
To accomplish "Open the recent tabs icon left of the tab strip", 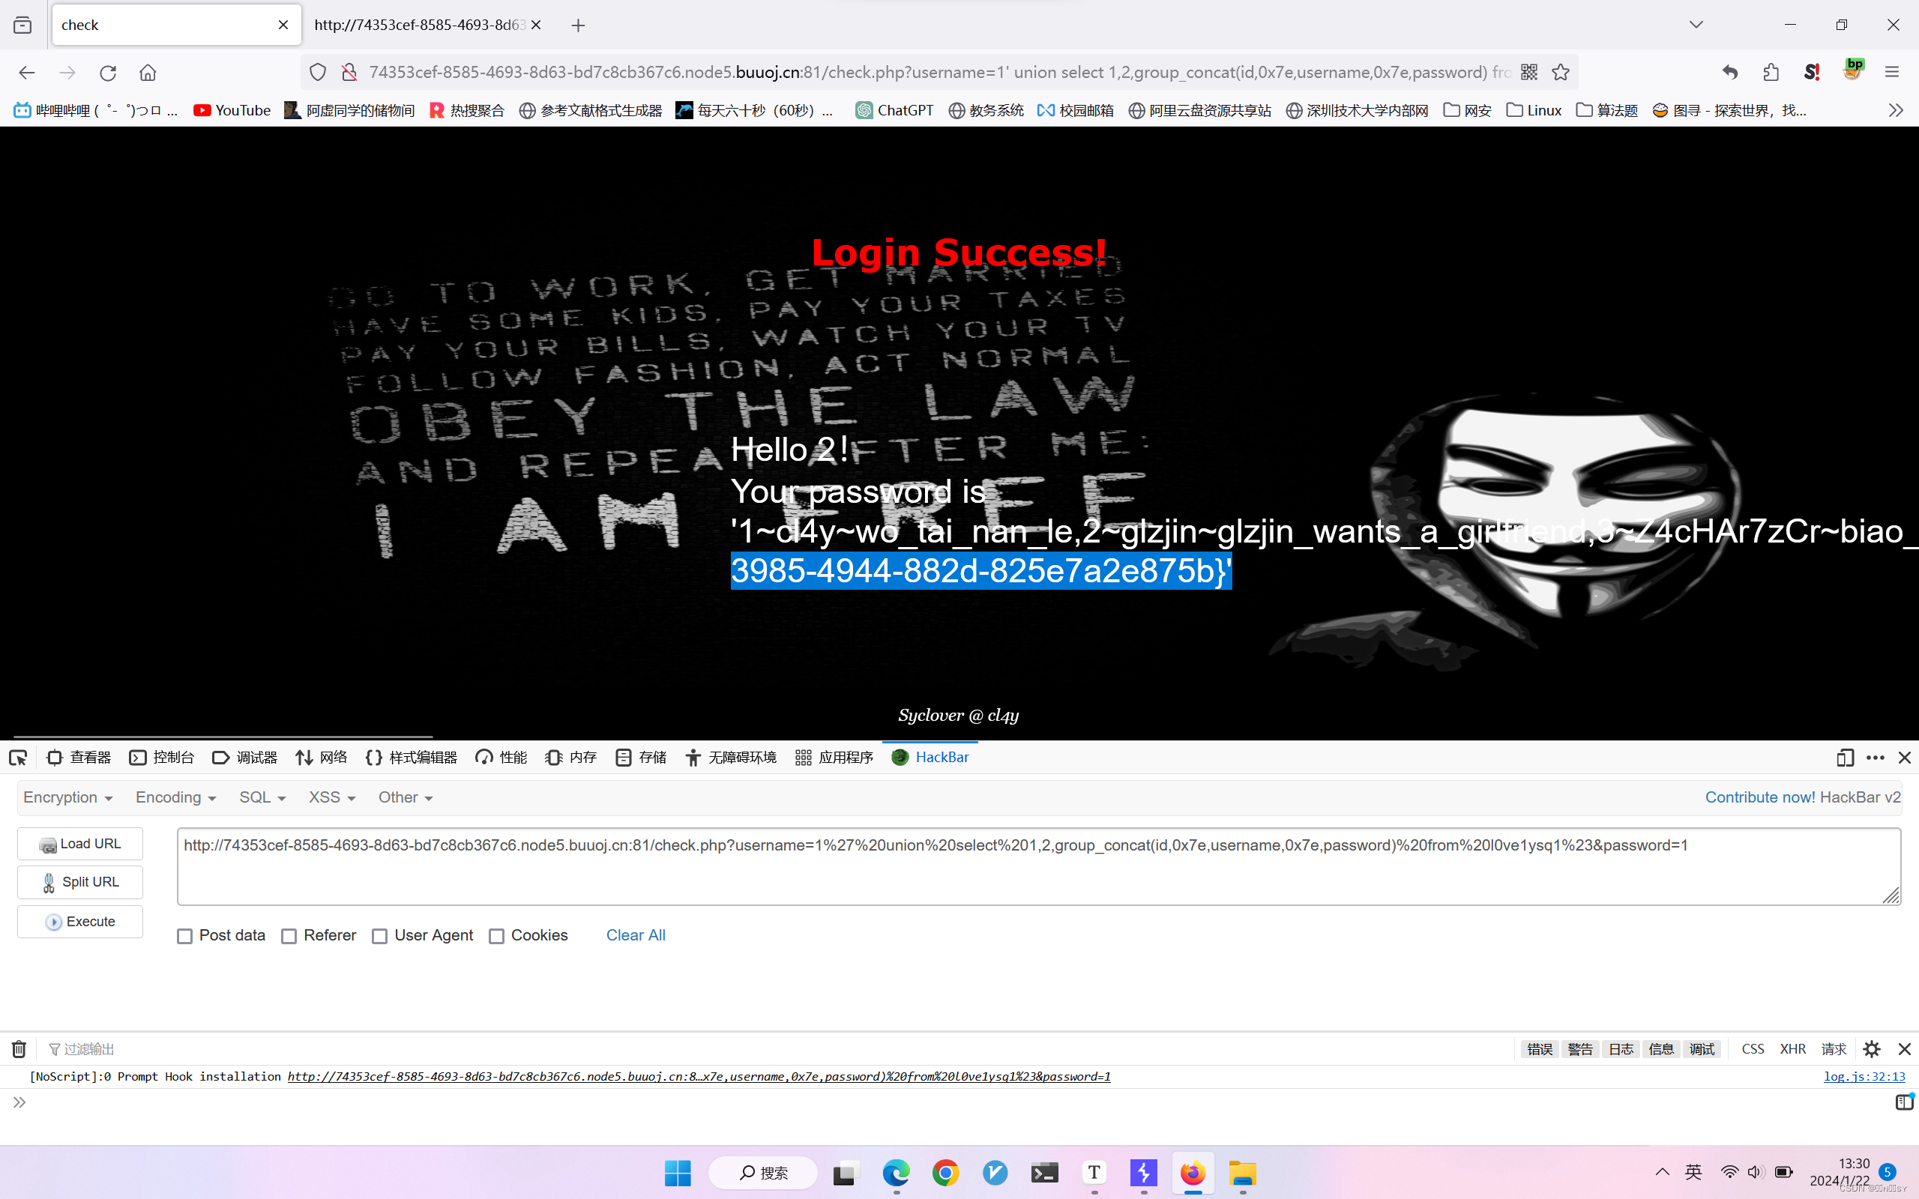I will coord(23,25).
